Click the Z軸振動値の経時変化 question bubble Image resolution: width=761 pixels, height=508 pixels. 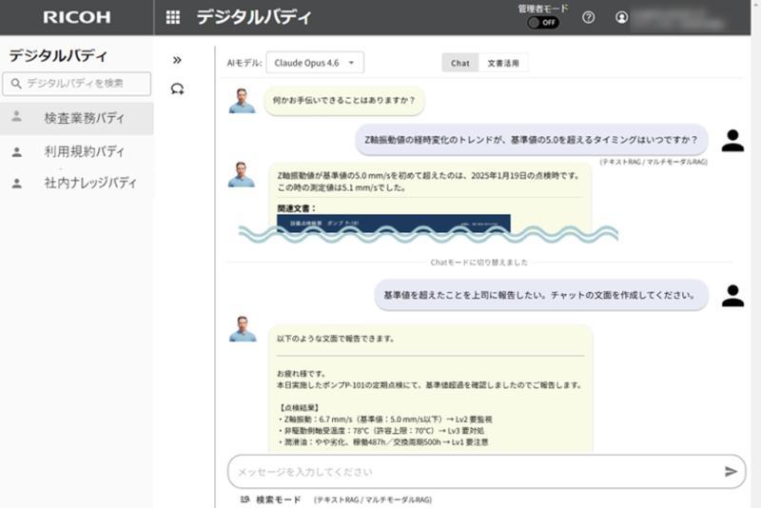532,140
